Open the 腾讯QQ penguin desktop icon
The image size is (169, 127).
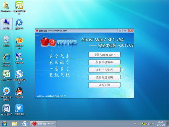pyautogui.click(x=19, y=92)
